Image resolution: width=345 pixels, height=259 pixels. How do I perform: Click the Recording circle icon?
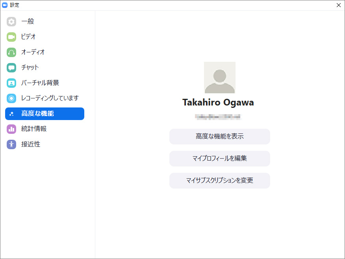pos(11,98)
